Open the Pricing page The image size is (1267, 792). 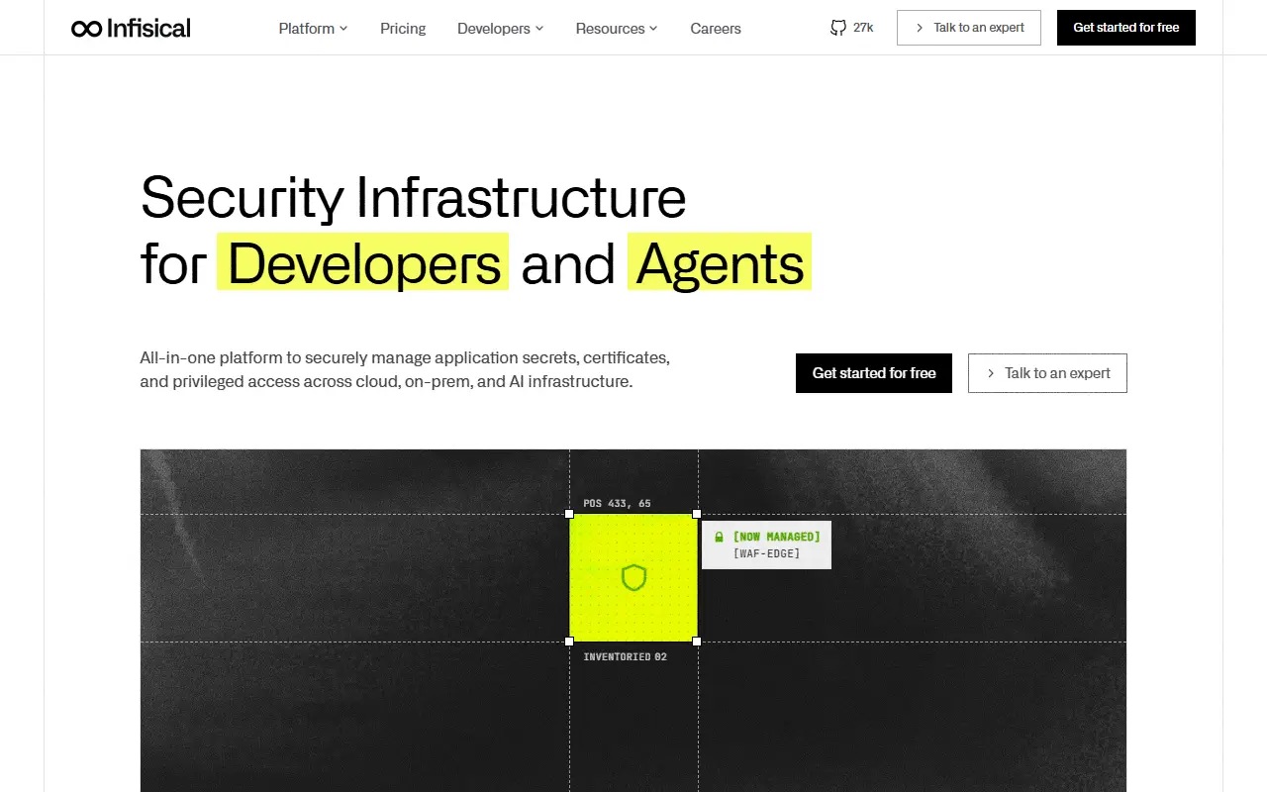pyautogui.click(x=403, y=29)
